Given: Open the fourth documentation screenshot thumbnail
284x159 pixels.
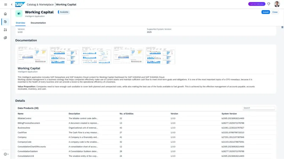Looking at the screenshot, I should 128,55.
